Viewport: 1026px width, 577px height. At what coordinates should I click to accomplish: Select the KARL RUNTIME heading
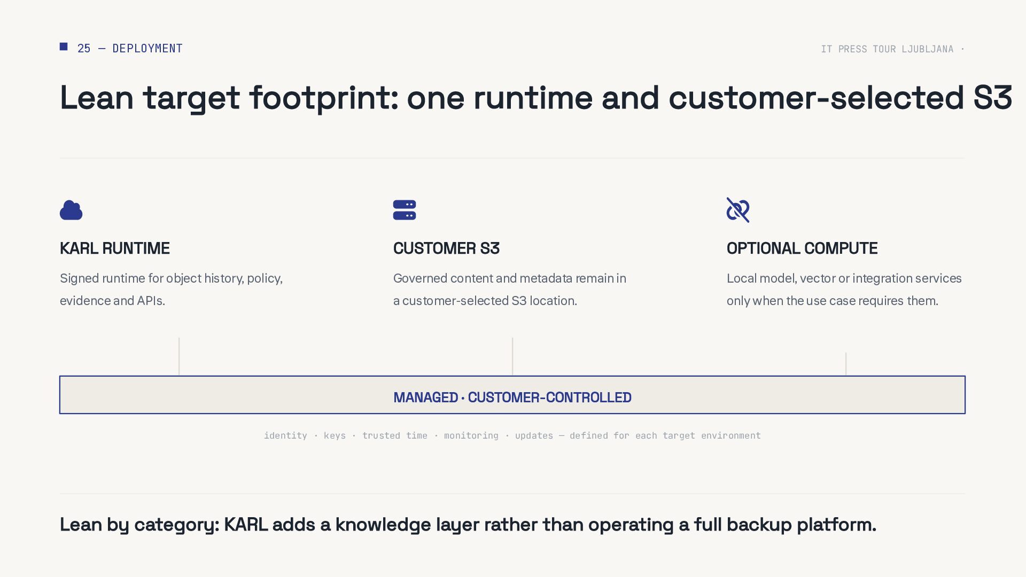pyautogui.click(x=115, y=248)
